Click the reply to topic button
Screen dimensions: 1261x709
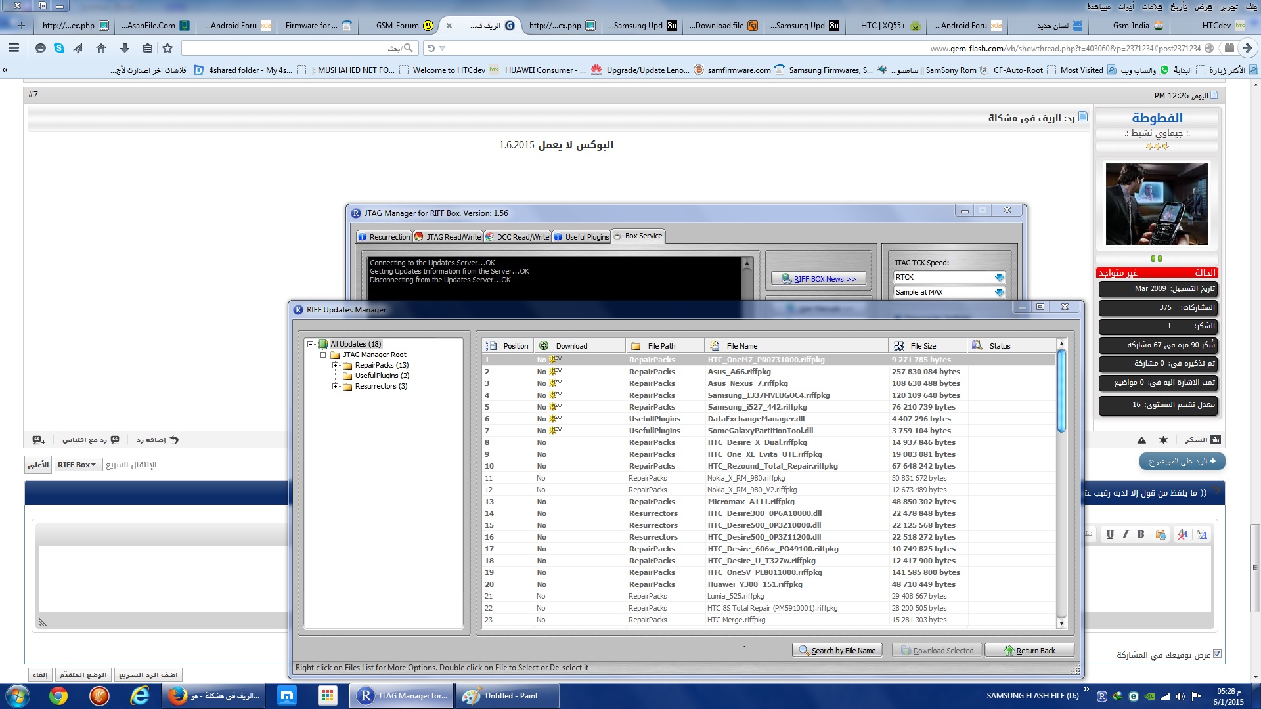pos(1182,462)
